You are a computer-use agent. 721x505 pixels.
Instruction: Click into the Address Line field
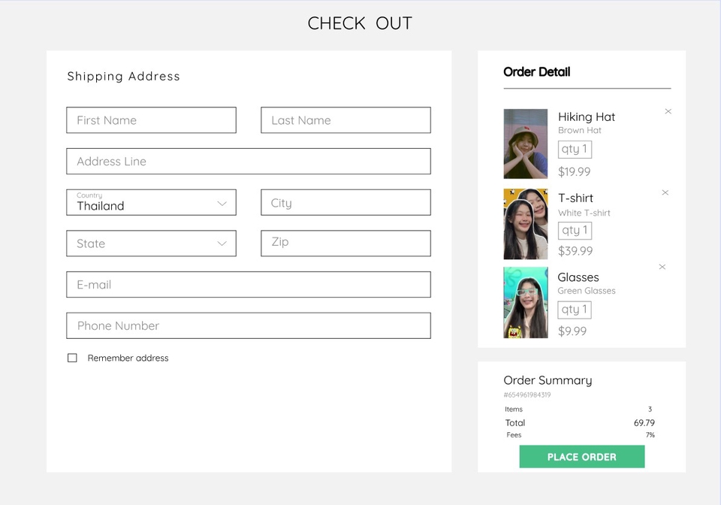(x=249, y=161)
